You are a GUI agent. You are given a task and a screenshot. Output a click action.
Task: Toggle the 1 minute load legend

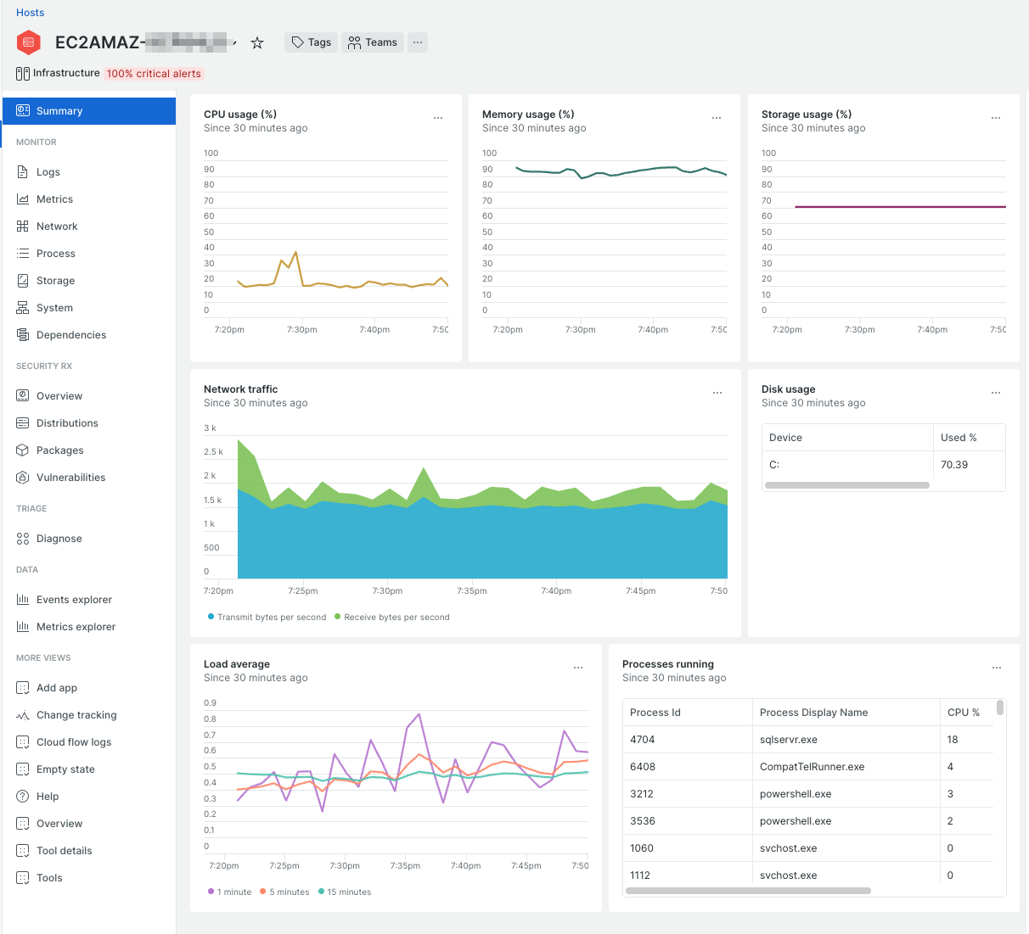click(229, 892)
